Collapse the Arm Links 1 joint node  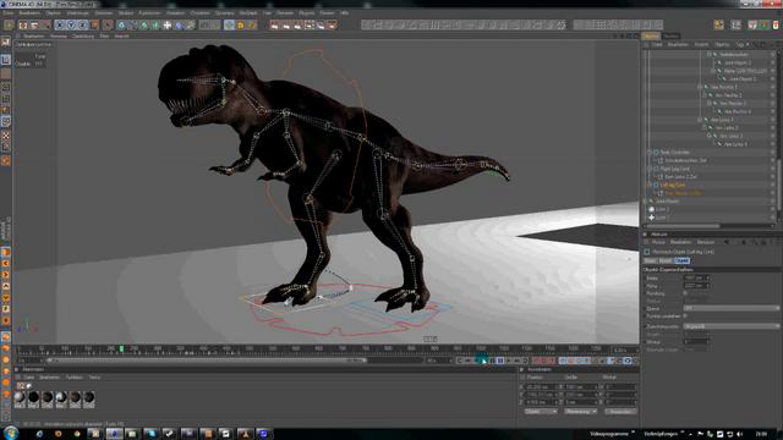[699, 120]
